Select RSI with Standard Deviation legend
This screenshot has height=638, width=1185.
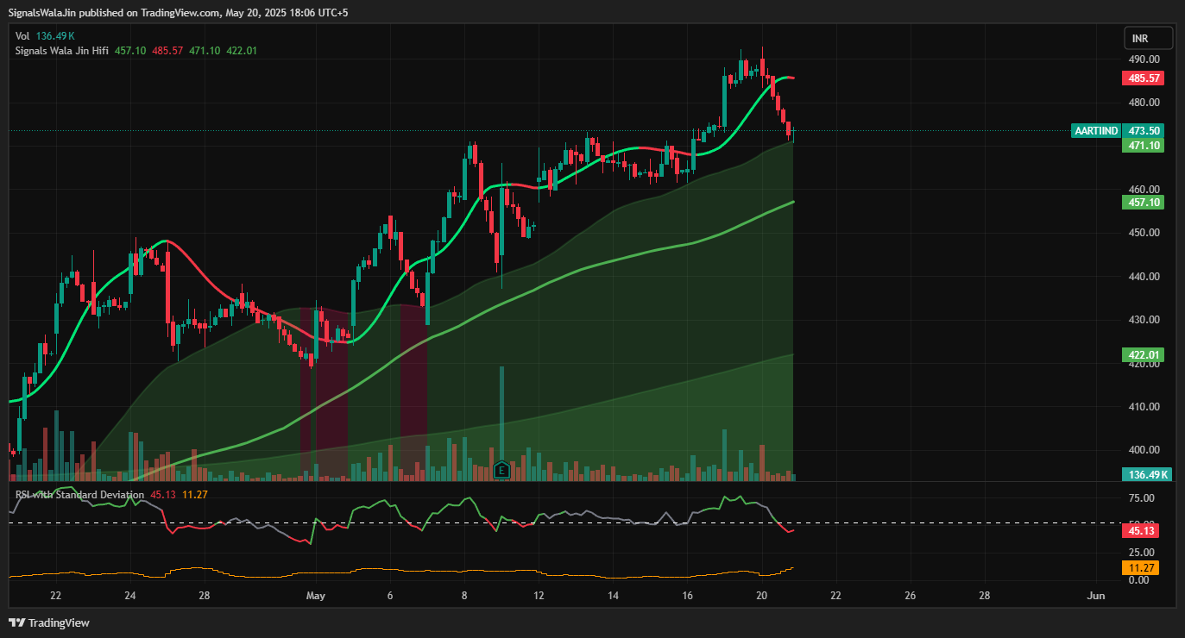79,495
